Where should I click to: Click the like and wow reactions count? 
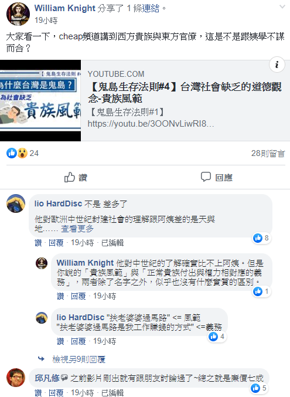point(22,153)
